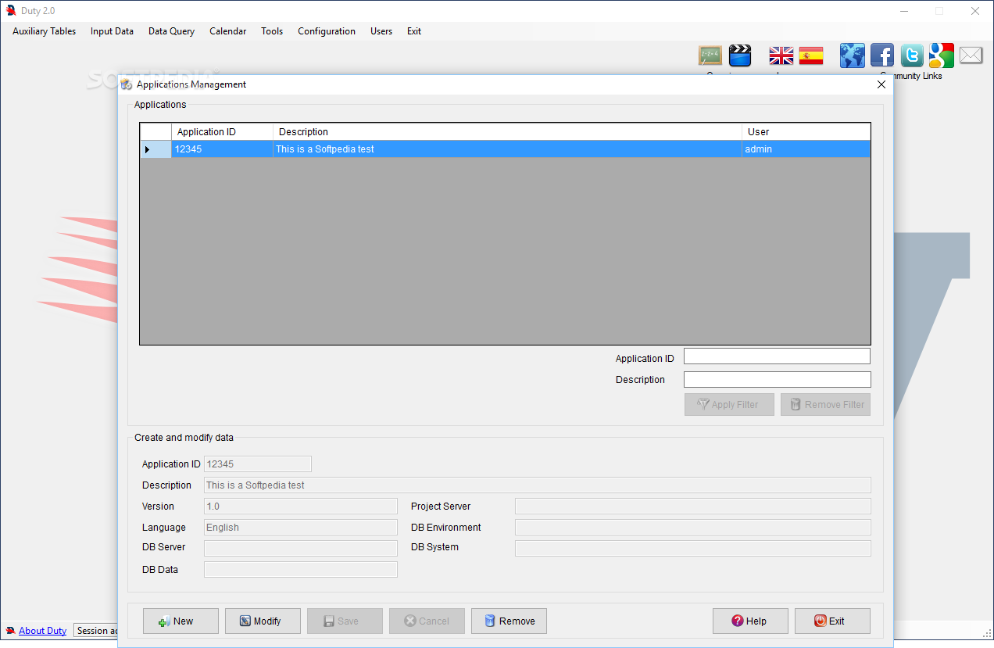Click the Project Server field
Image resolution: width=994 pixels, height=648 pixels.
(x=693, y=507)
